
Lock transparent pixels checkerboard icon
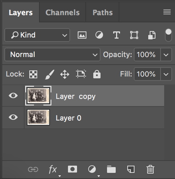click(33, 74)
